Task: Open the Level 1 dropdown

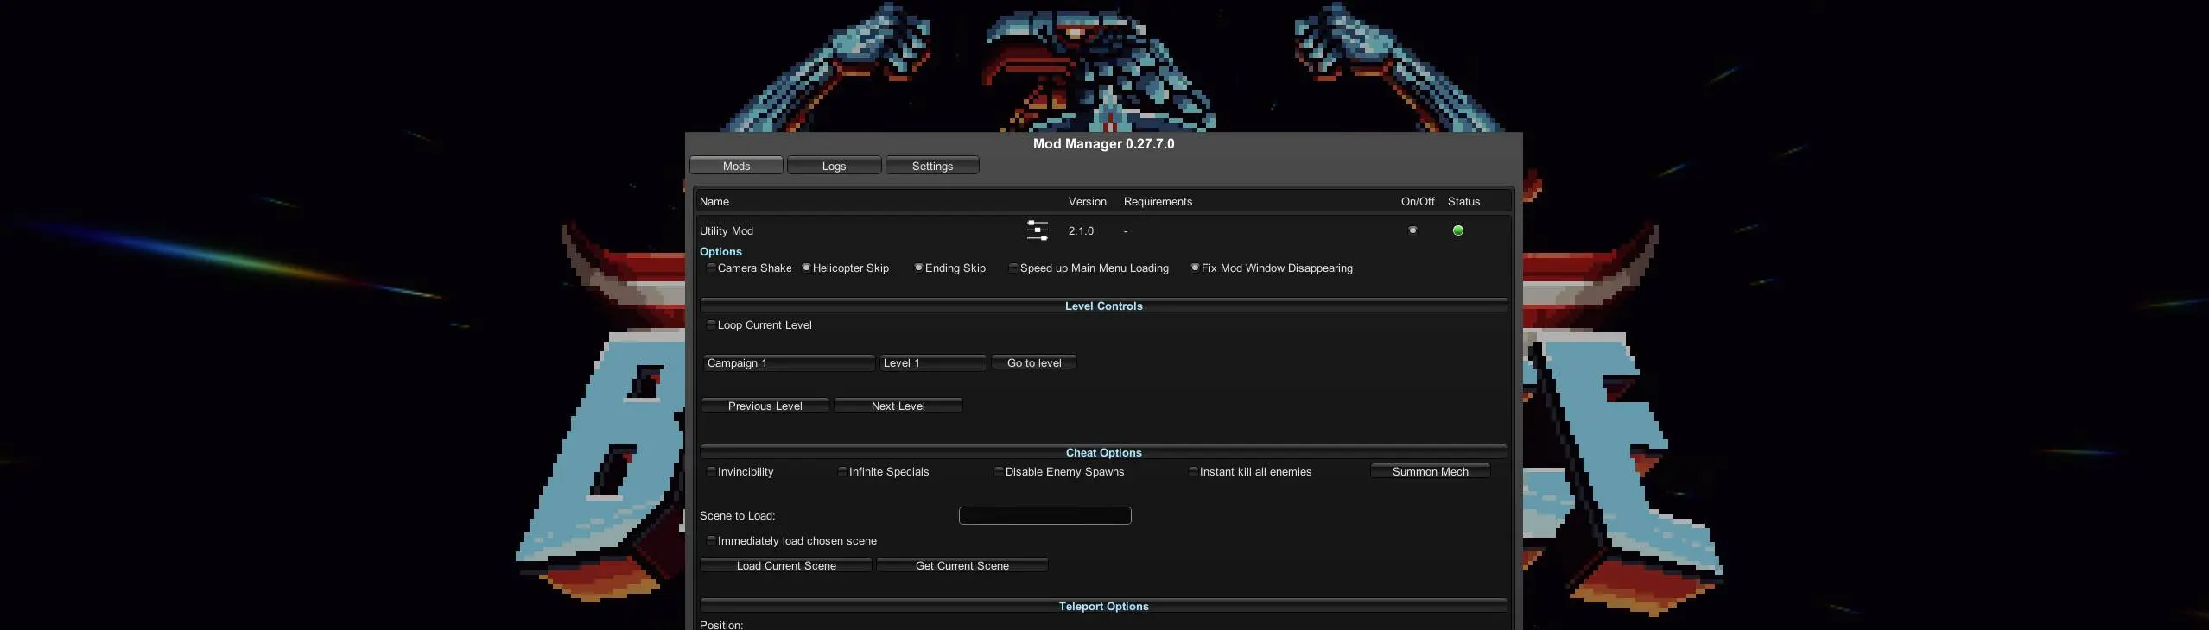Action: tap(932, 362)
